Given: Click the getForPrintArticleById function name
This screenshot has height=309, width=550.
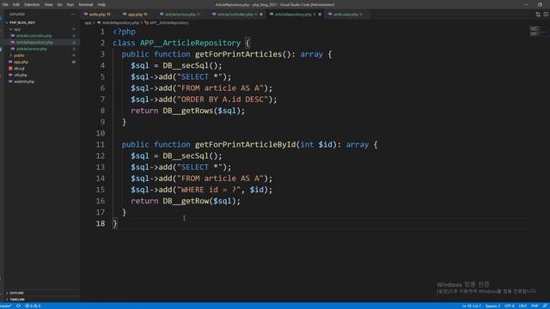Looking at the screenshot, I should point(245,145).
